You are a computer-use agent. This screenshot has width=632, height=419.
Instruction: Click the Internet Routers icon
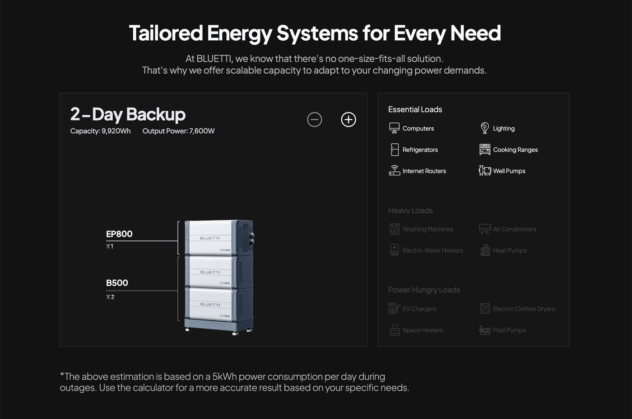pyautogui.click(x=394, y=171)
